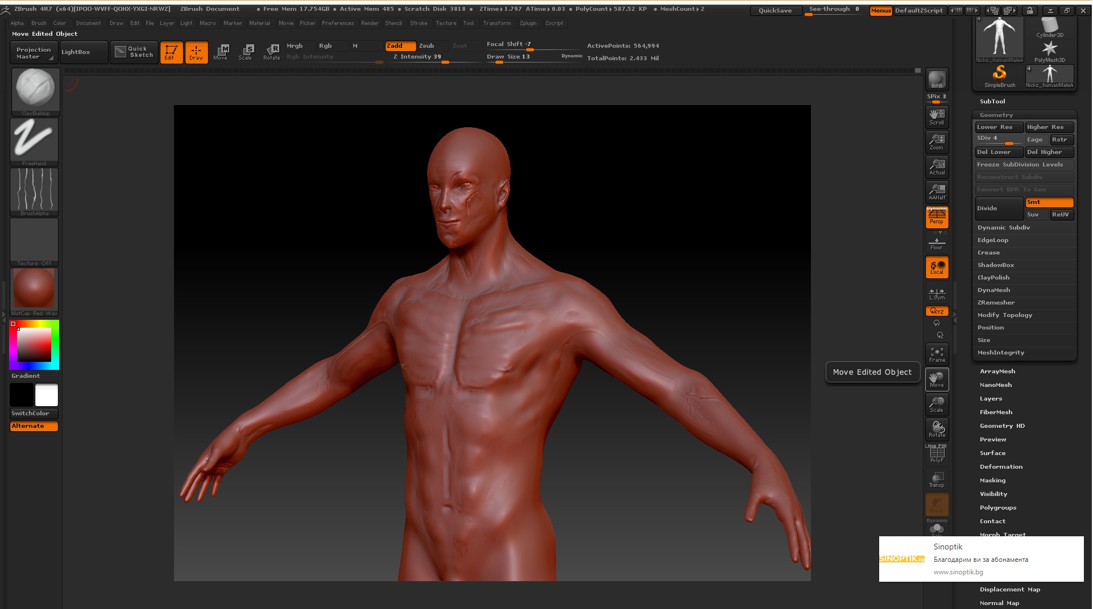The image size is (1093, 609).
Task: Select the PolyMesh3D tool thumbnail
Action: [1050, 52]
